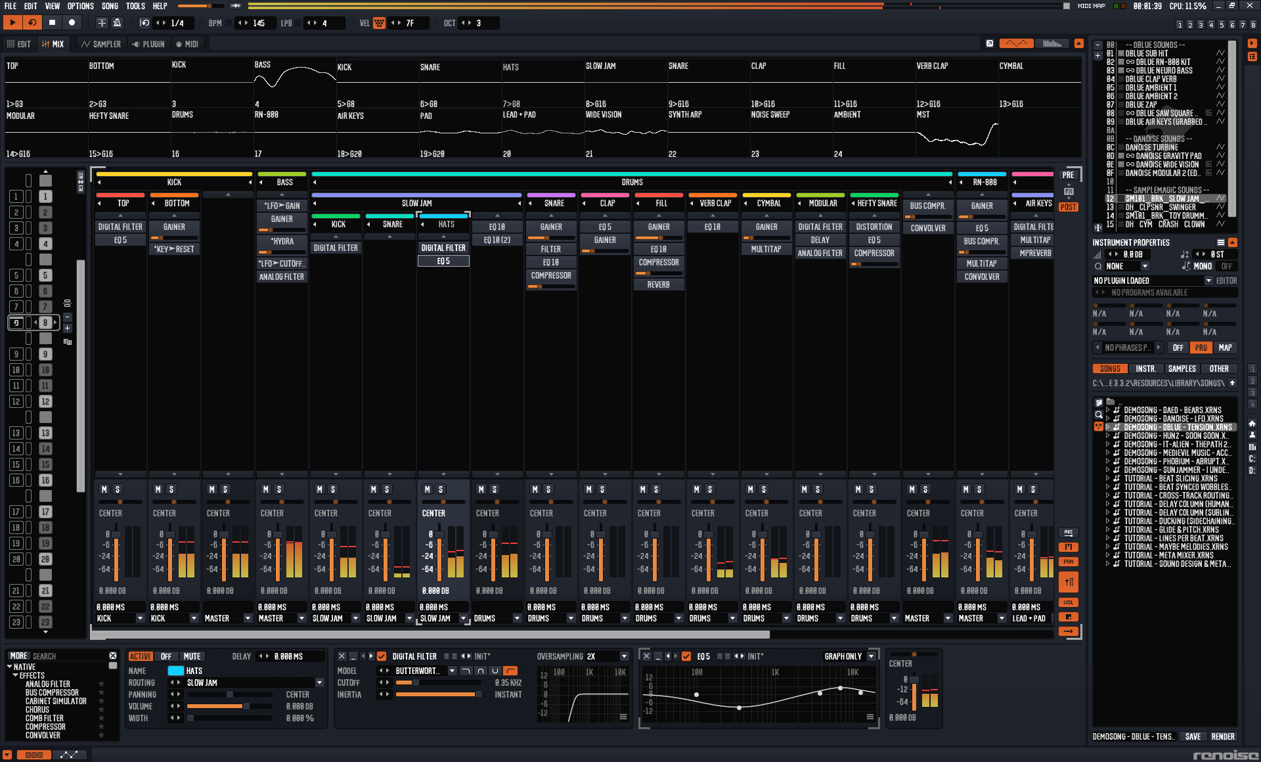1261x762 pixels.
Task: Choose Cabinet Simulator from effects list
Action: 56,701
